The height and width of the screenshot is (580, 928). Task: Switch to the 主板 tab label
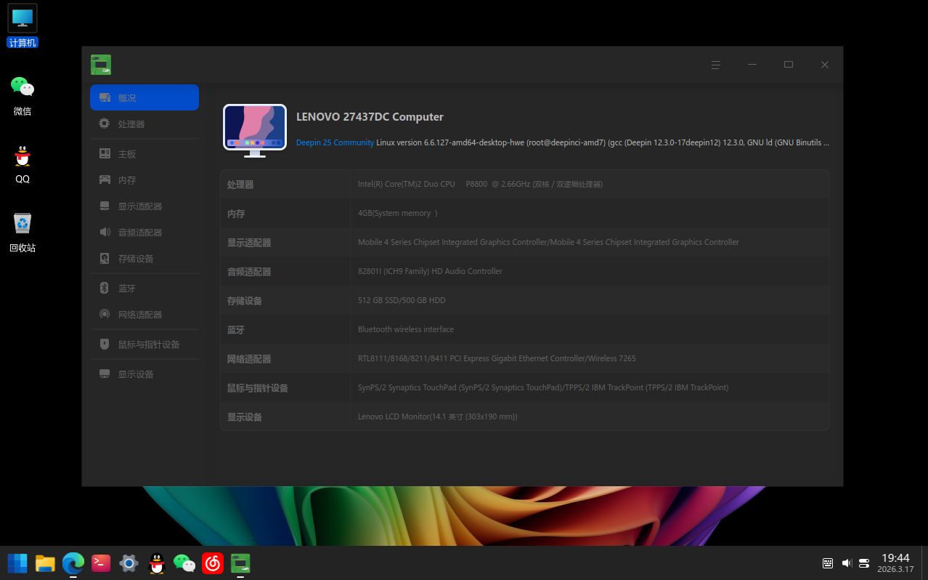(127, 154)
